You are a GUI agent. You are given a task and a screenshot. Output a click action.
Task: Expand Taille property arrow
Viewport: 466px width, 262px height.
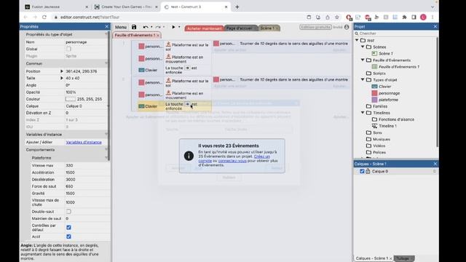pos(61,78)
